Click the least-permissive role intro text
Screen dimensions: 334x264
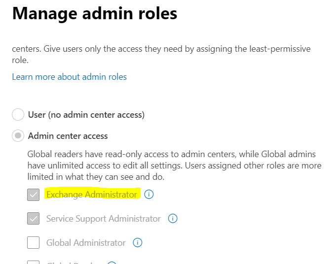[x=161, y=55]
